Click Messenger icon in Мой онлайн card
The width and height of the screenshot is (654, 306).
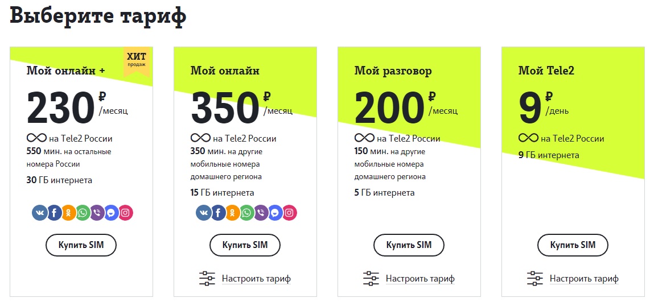click(275, 213)
